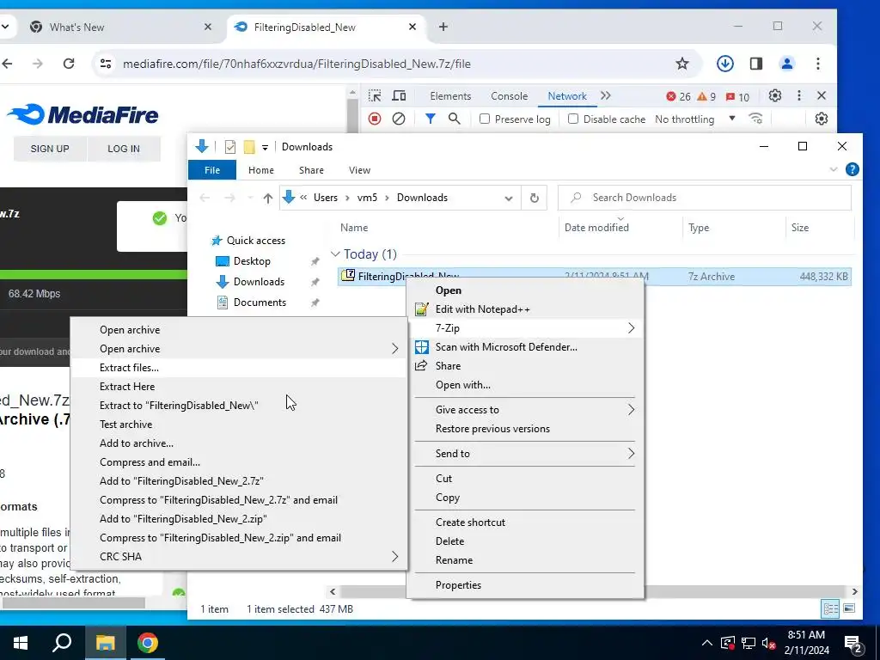Click Explorer up one level arrow

tap(268, 198)
